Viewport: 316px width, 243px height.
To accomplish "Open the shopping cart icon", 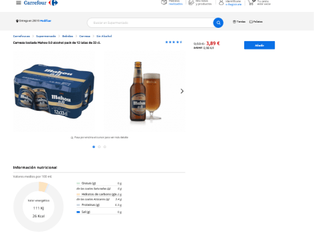I will pyautogui.click(x=251, y=3).
